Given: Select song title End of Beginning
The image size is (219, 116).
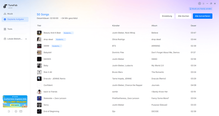Looking at the screenshot, I should point(51,111).
